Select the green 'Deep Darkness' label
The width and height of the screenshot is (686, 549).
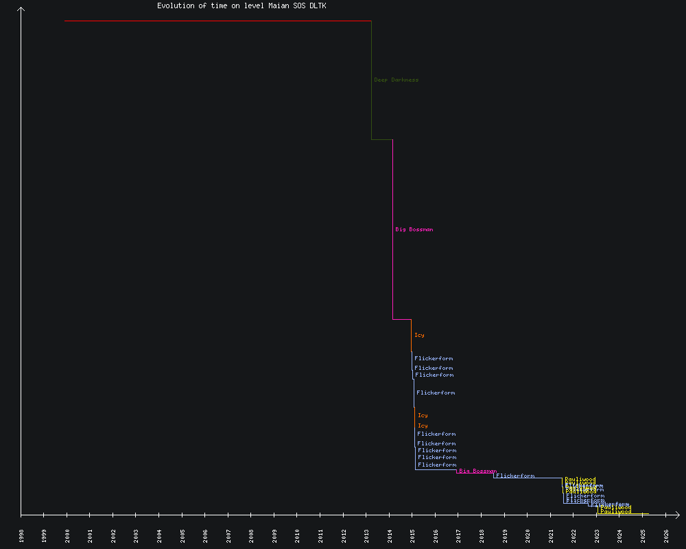click(x=396, y=80)
